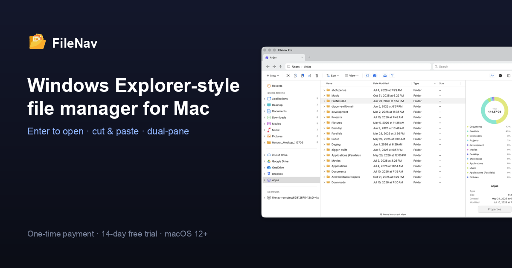The width and height of the screenshot is (512, 268).
Task: Click the Copy icon in toolbar
Action: click(295, 76)
